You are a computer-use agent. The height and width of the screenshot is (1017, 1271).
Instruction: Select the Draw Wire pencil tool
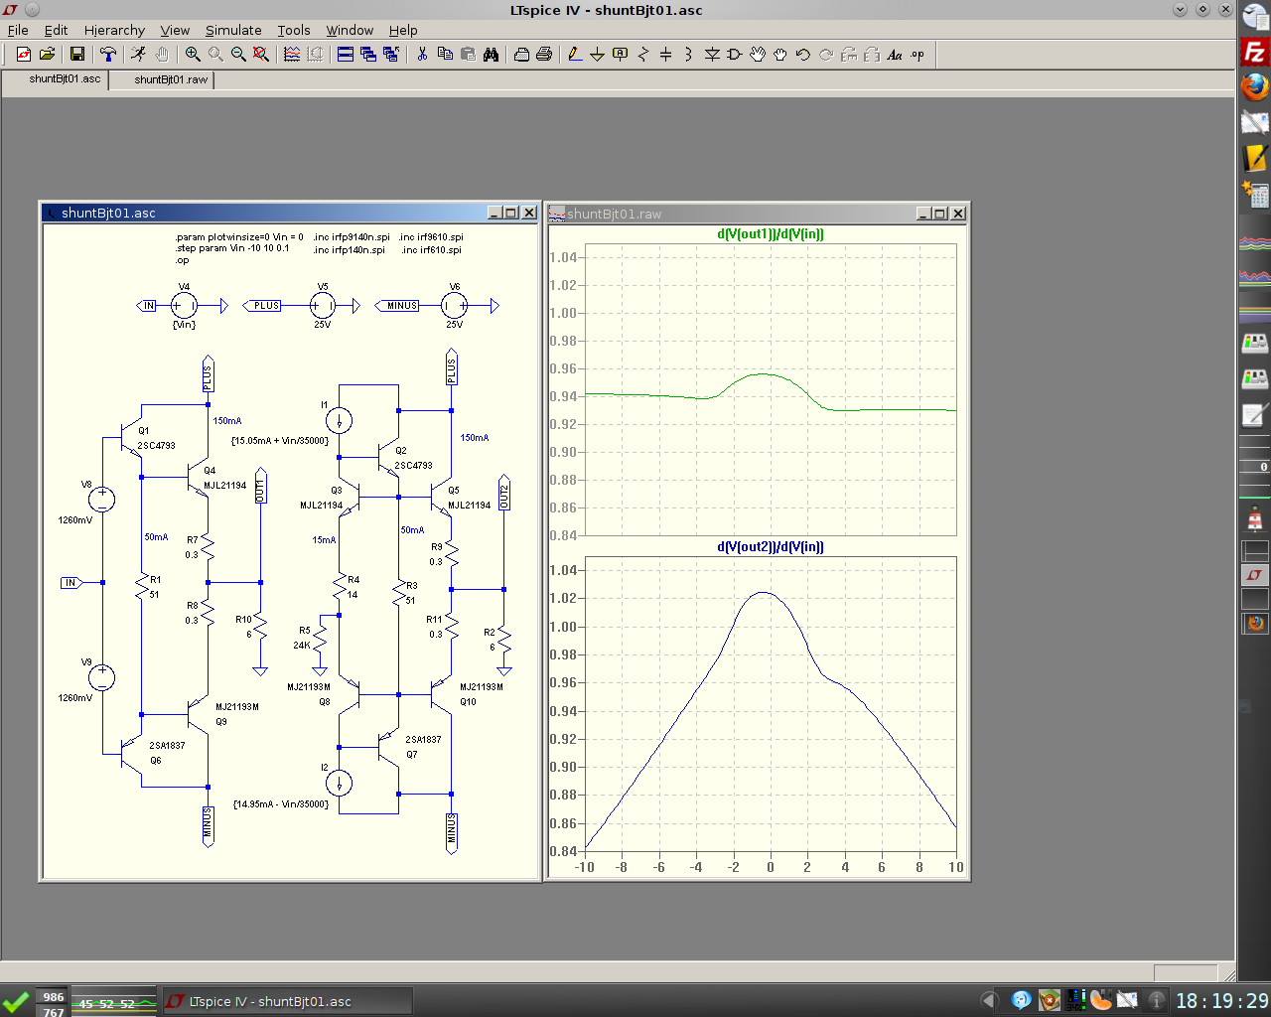pos(575,55)
